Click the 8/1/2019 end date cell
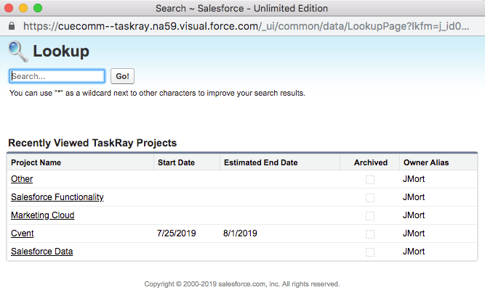This screenshot has height=290, width=485. [240, 233]
